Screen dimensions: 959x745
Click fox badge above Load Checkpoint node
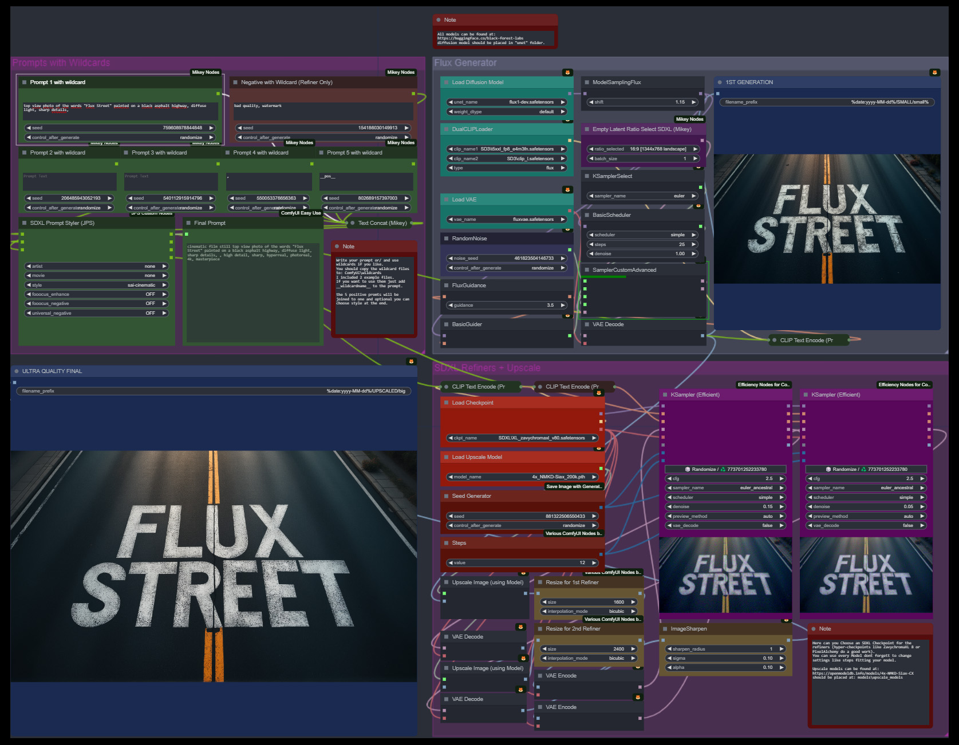pyautogui.click(x=599, y=393)
